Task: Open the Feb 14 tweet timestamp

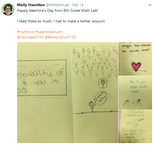Action: [x=78, y=5]
